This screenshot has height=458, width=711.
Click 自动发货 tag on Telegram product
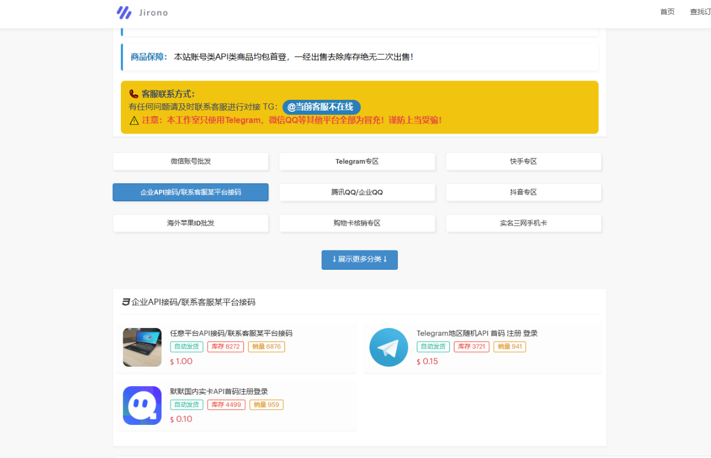433,346
